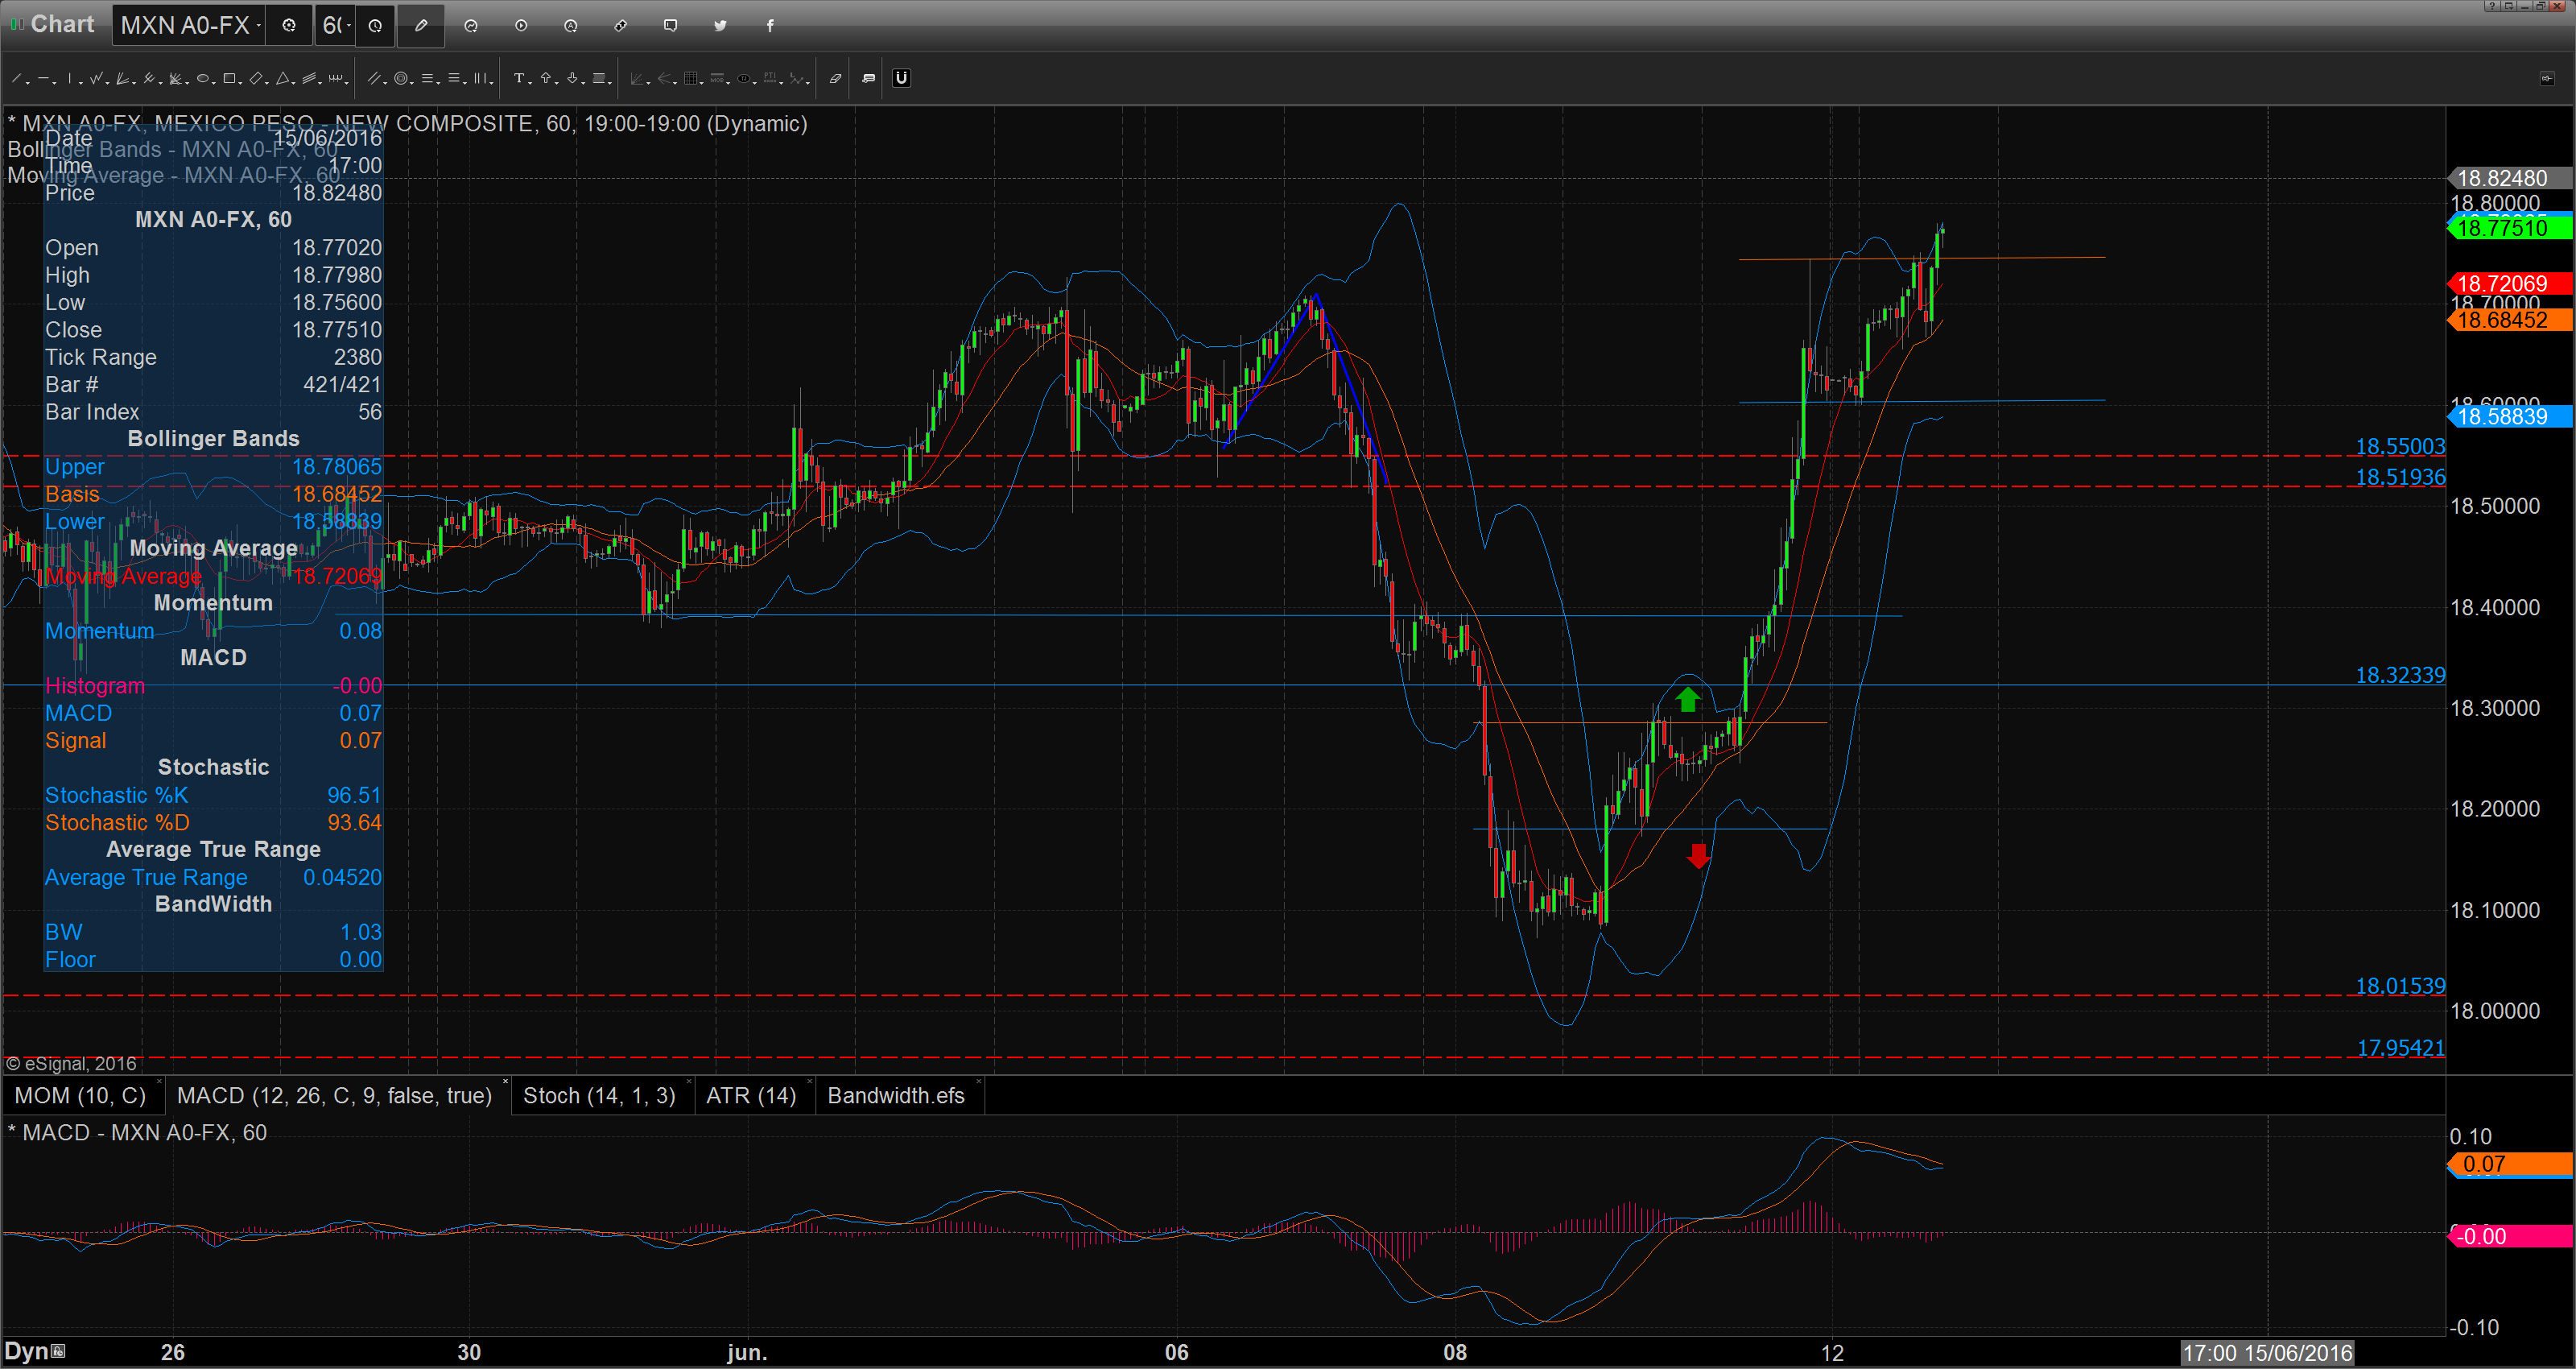This screenshot has height=1369, width=2576.
Task: Share chart via Twitter icon
Action: pos(720,25)
